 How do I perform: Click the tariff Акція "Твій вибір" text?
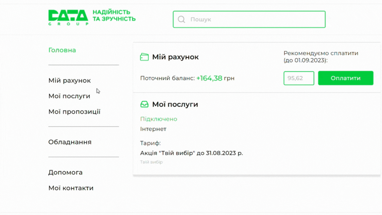pyautogui.click(x=191, y=153)
